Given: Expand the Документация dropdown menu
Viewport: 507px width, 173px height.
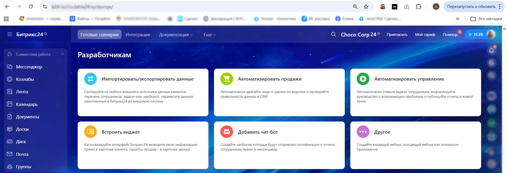Looking at the screenshot, I should click(176, 35).
